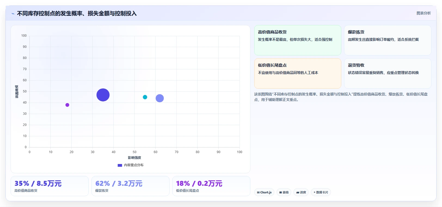The image size is (442, 207).
Task: Click the rotated y-axis title
Action: pos(17,92)
